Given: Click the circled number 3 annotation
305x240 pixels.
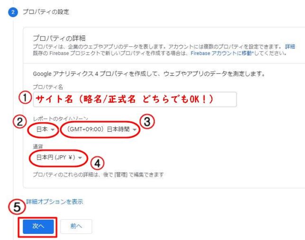Looking at the screenshot, I should click(x=147, y=122).
